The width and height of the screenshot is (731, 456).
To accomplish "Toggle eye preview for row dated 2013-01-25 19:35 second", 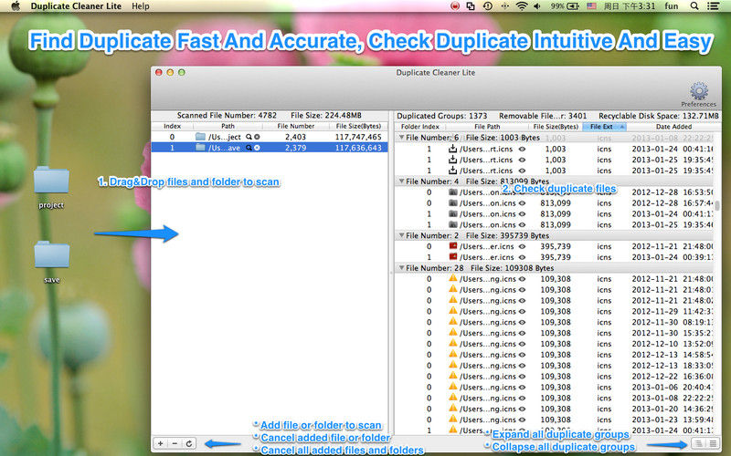I will coord(522,171).
